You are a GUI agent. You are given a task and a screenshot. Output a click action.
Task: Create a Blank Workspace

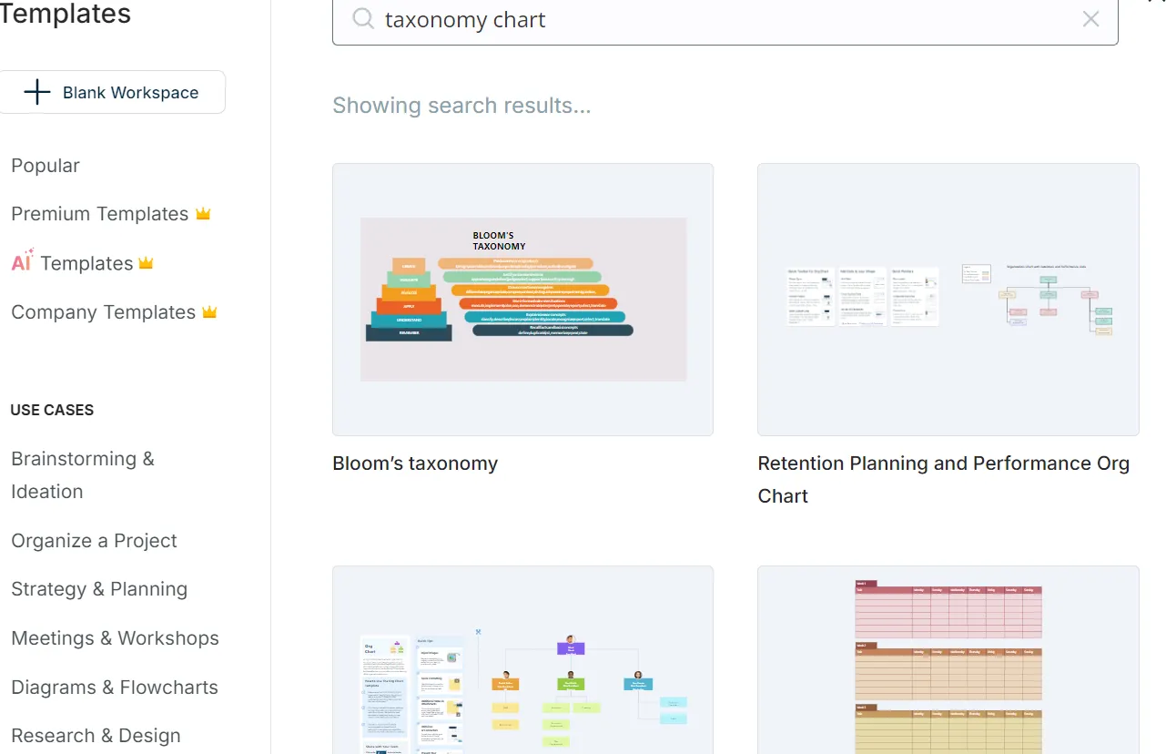pos(112,92)
